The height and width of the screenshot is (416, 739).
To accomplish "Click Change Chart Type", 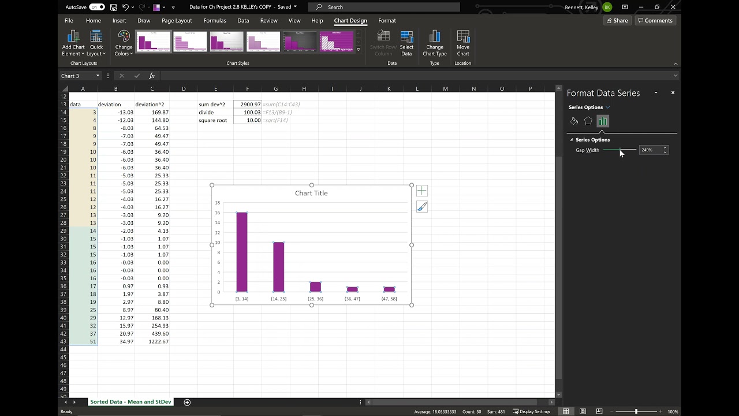I will [x=435, y=43].
